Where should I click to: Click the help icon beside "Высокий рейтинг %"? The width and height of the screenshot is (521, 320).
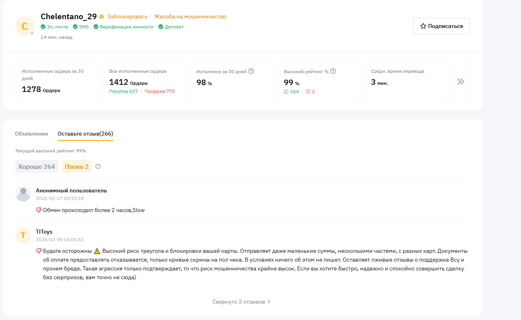click(333, 71)
